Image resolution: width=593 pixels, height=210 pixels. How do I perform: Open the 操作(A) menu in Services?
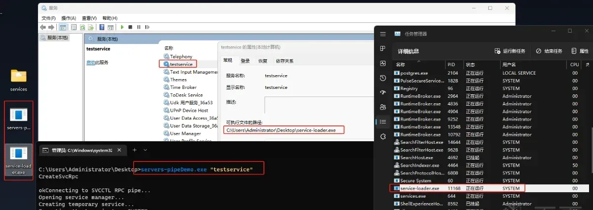[68, 18]
